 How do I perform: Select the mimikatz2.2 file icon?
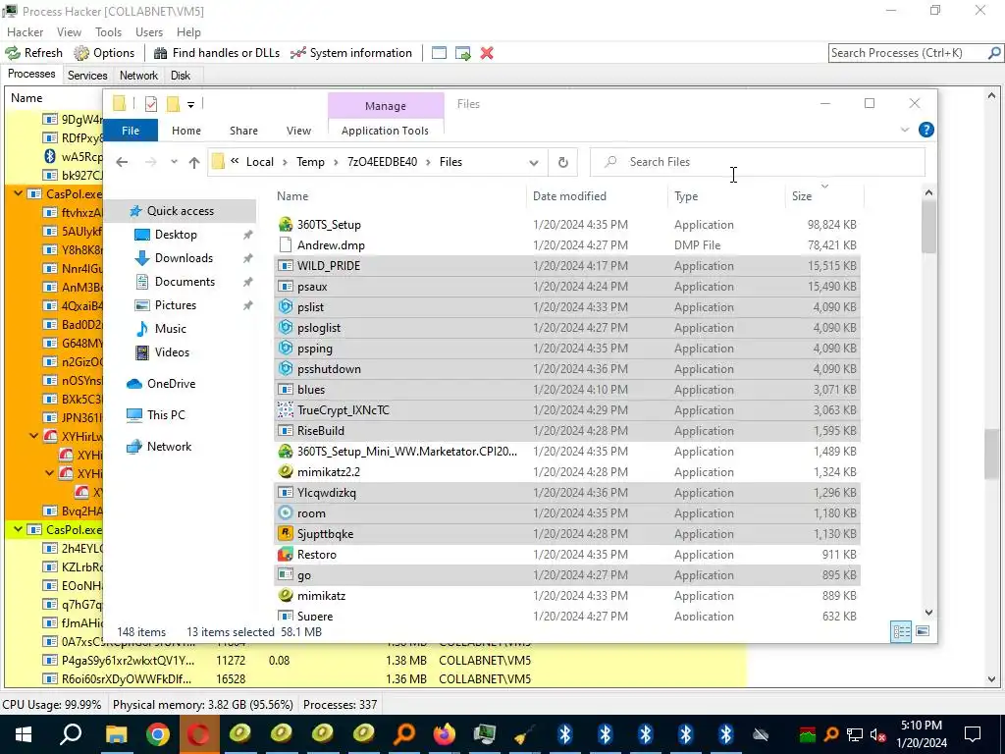tap(286, 472)
